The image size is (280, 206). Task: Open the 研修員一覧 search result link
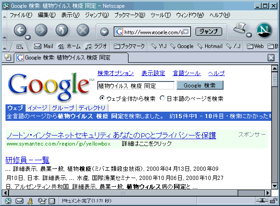pyautogui.click(x=27, y=160)
